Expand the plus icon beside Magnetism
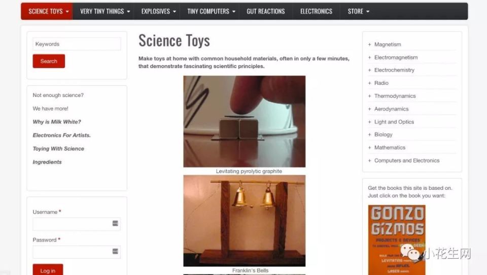The height and width of the screenshot is (275, 487). pyautogui.click(x=370, y=45)
